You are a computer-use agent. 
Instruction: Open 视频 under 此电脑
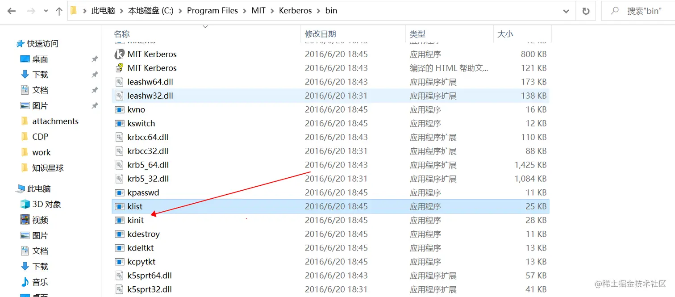tap(40, 220)
